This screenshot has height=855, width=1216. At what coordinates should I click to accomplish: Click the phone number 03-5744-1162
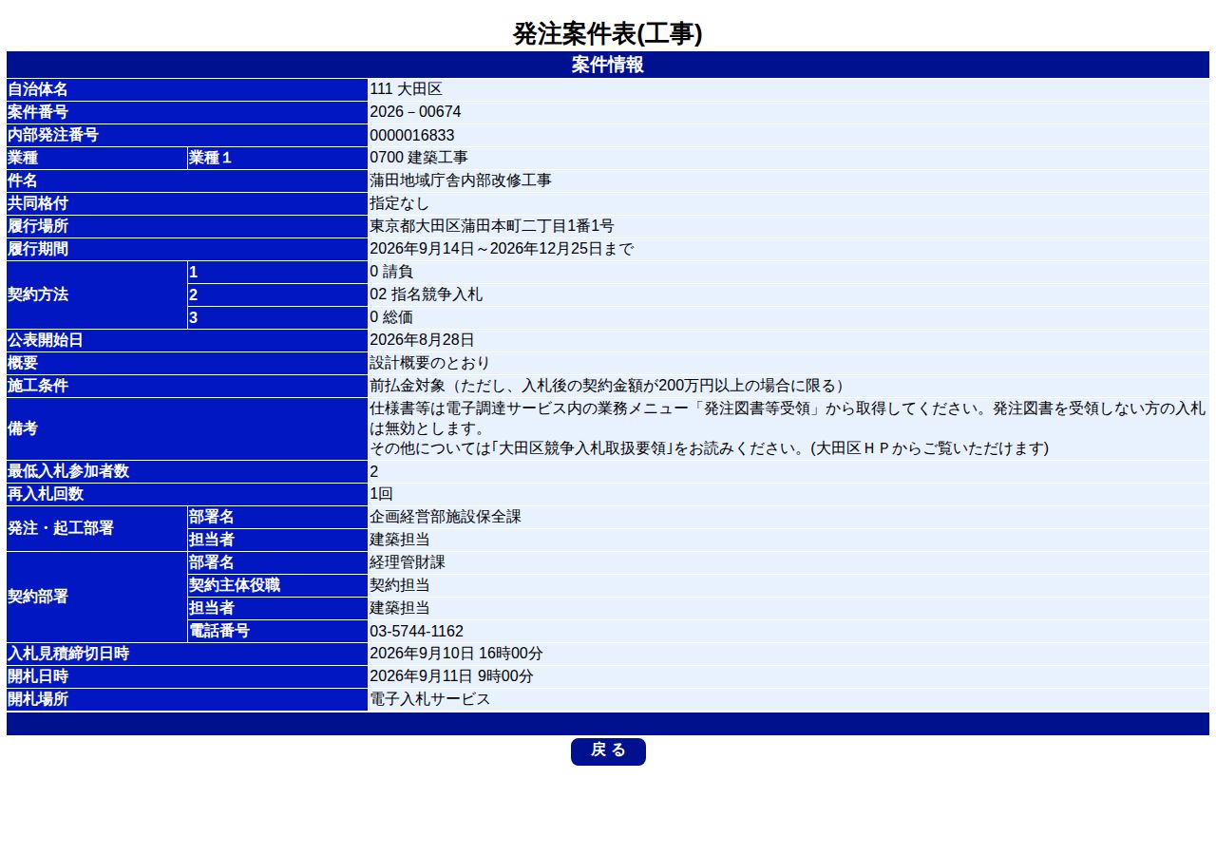tap(417, 631)
